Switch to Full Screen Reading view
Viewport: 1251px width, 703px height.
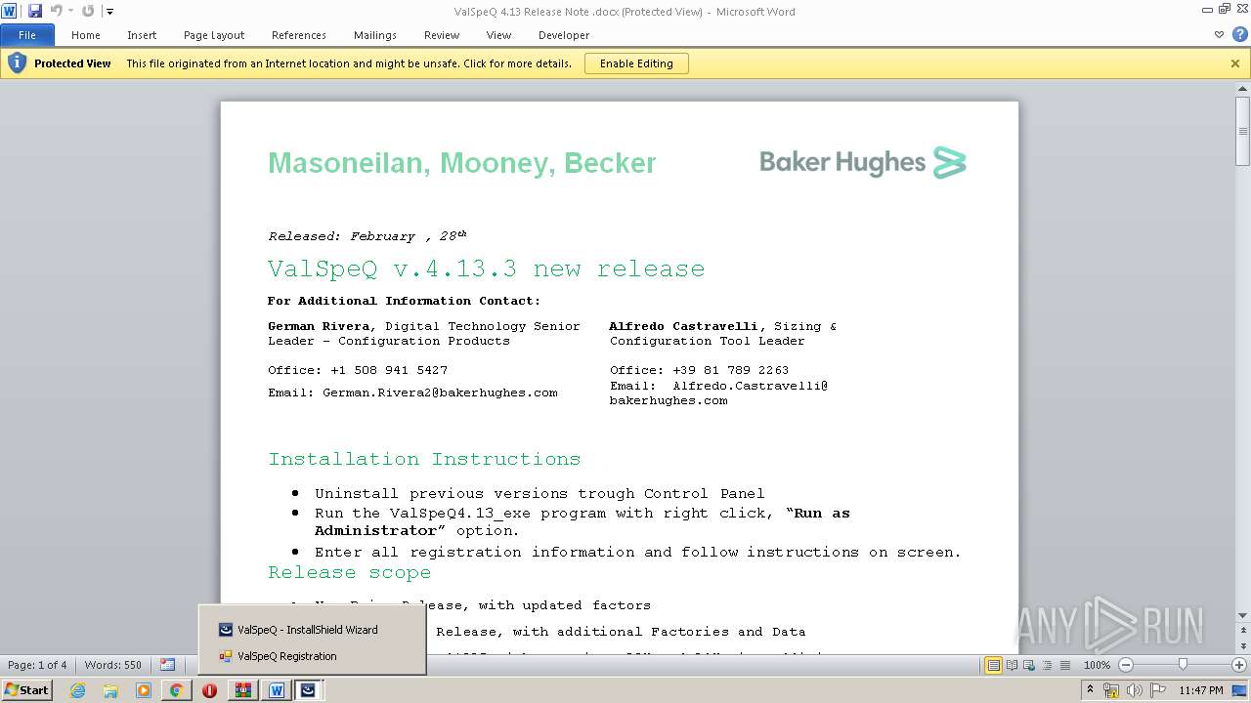[x=1013, y=665]
